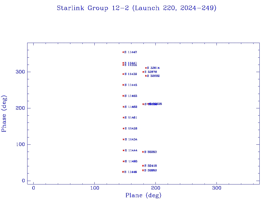Select the satellite label S 11446
273x205 pixels.
131,172
